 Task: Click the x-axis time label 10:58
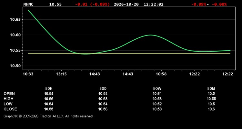(161, 74)
